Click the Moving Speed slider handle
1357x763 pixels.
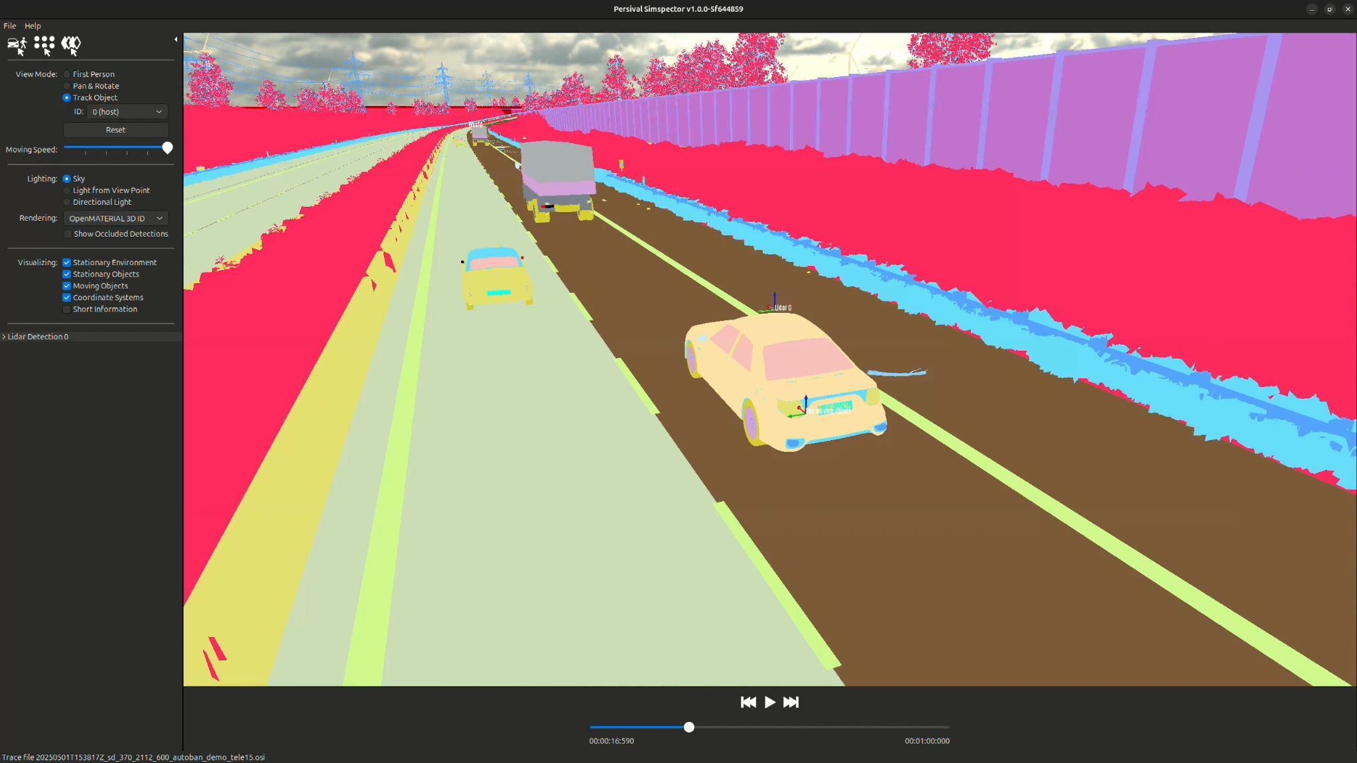tap(167, 148)
